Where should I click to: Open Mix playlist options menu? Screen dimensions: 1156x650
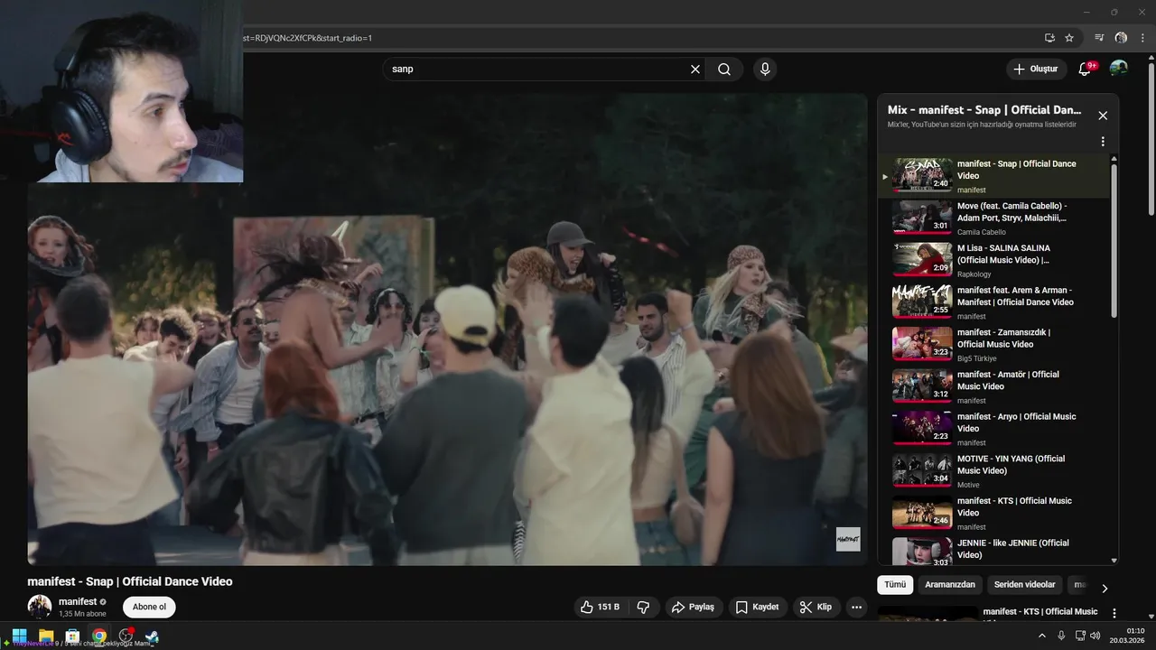[x=1103, y=142]
